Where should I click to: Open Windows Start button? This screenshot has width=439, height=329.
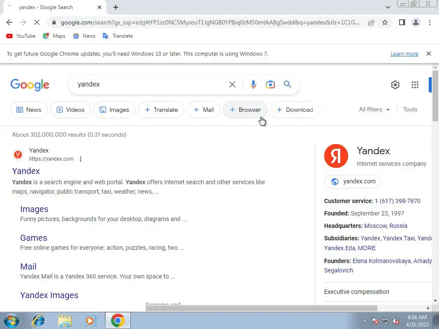coord(12,320)
